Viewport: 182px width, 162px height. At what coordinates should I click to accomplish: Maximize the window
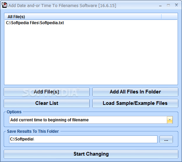tap(168, 5)
